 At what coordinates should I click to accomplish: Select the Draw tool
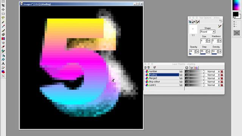coord(3,68)
